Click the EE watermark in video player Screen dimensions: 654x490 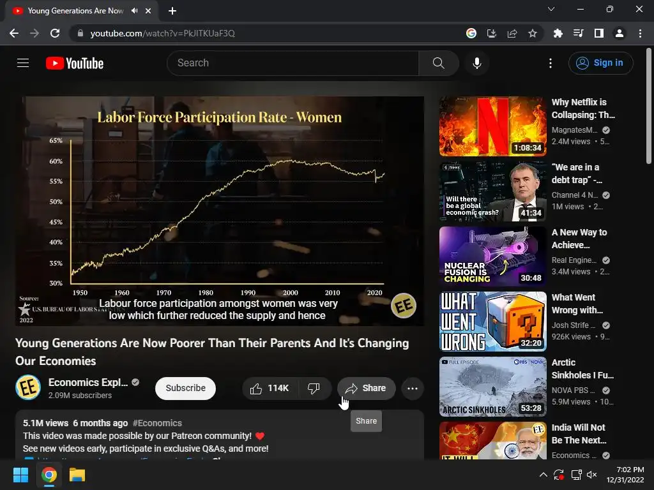[x=404, y=306]
